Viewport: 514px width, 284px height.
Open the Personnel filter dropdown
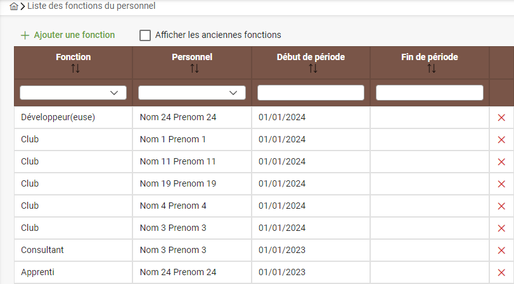(x=192, y=92)
